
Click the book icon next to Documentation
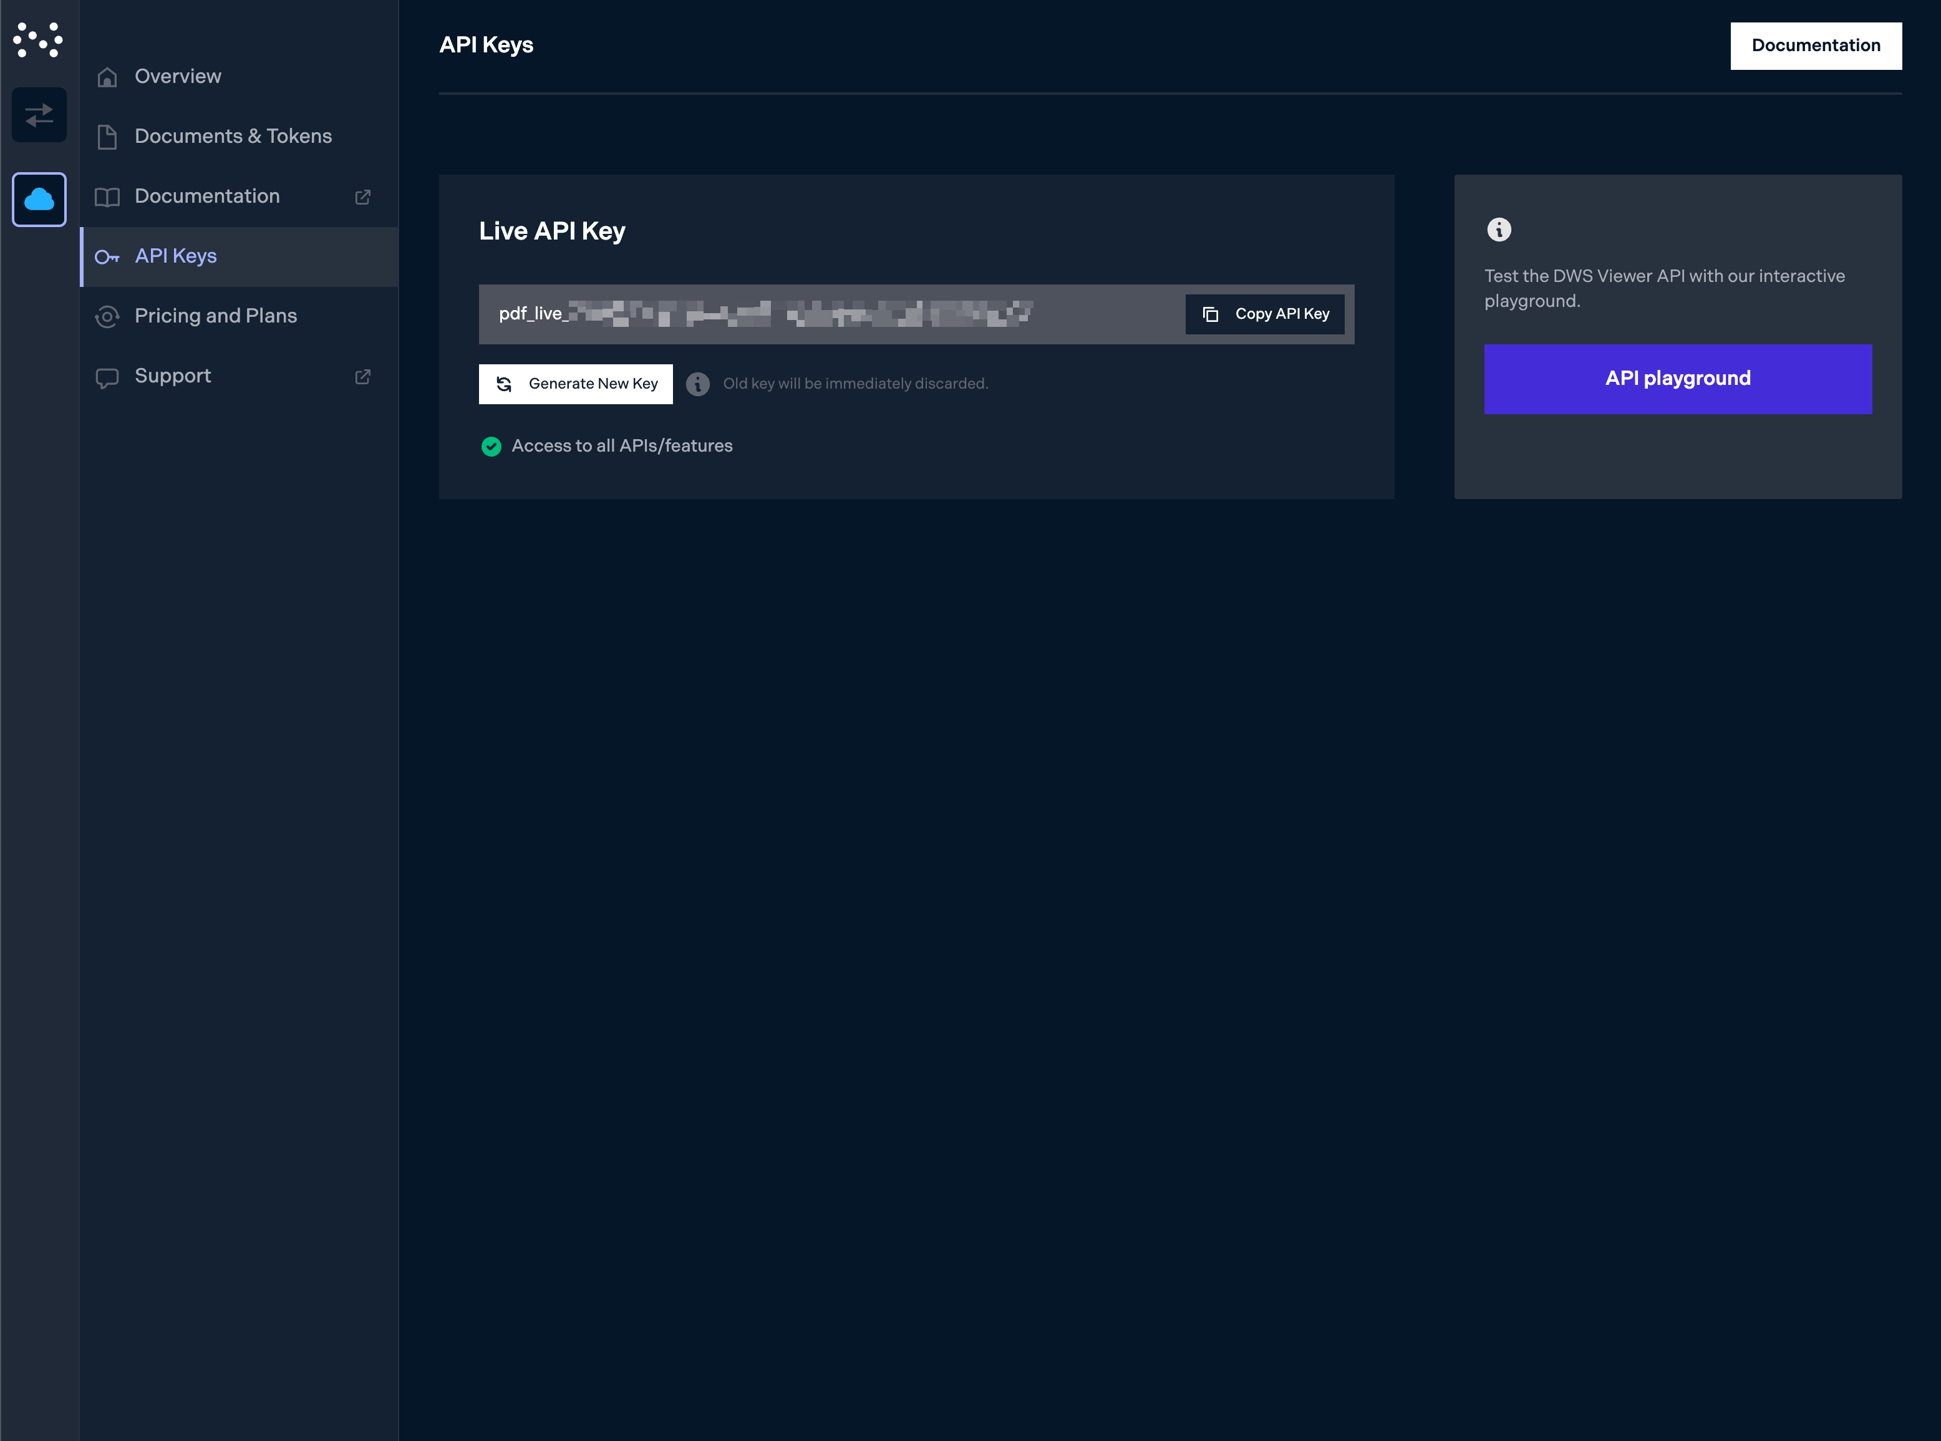(107, 197)
